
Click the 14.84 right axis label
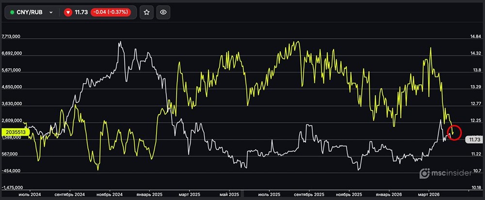[x=475, y=37]
